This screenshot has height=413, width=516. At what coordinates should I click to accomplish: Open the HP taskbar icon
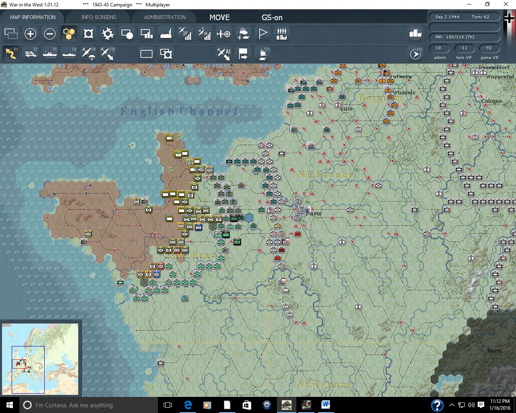(266, 405)
